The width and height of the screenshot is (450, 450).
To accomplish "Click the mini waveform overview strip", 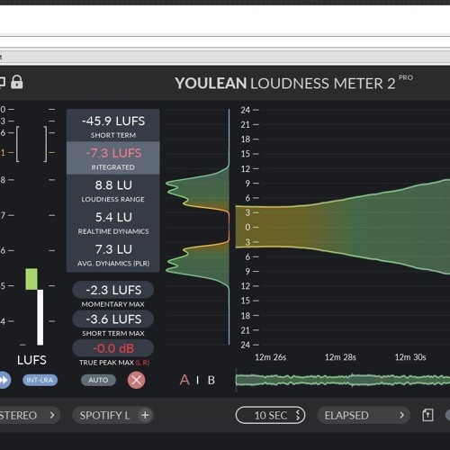I will point(343,380).
